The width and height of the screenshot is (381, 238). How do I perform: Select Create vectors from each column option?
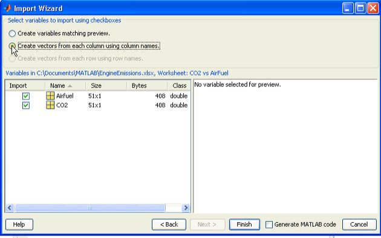coord(12,46)
